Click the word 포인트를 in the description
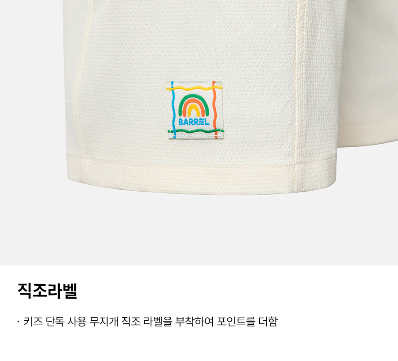This screenshot has height=361, width=398. point(236,321)
